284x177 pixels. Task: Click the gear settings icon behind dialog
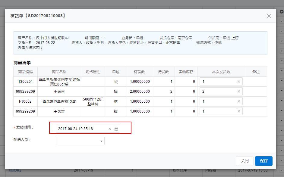(x=282, y=12)
